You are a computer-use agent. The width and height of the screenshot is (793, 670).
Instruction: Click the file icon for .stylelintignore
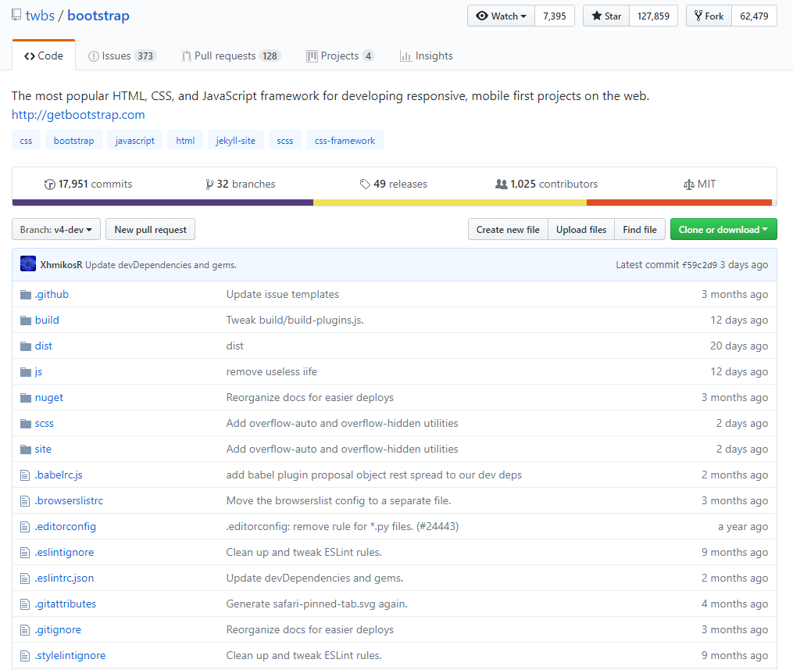coord(25,656)
